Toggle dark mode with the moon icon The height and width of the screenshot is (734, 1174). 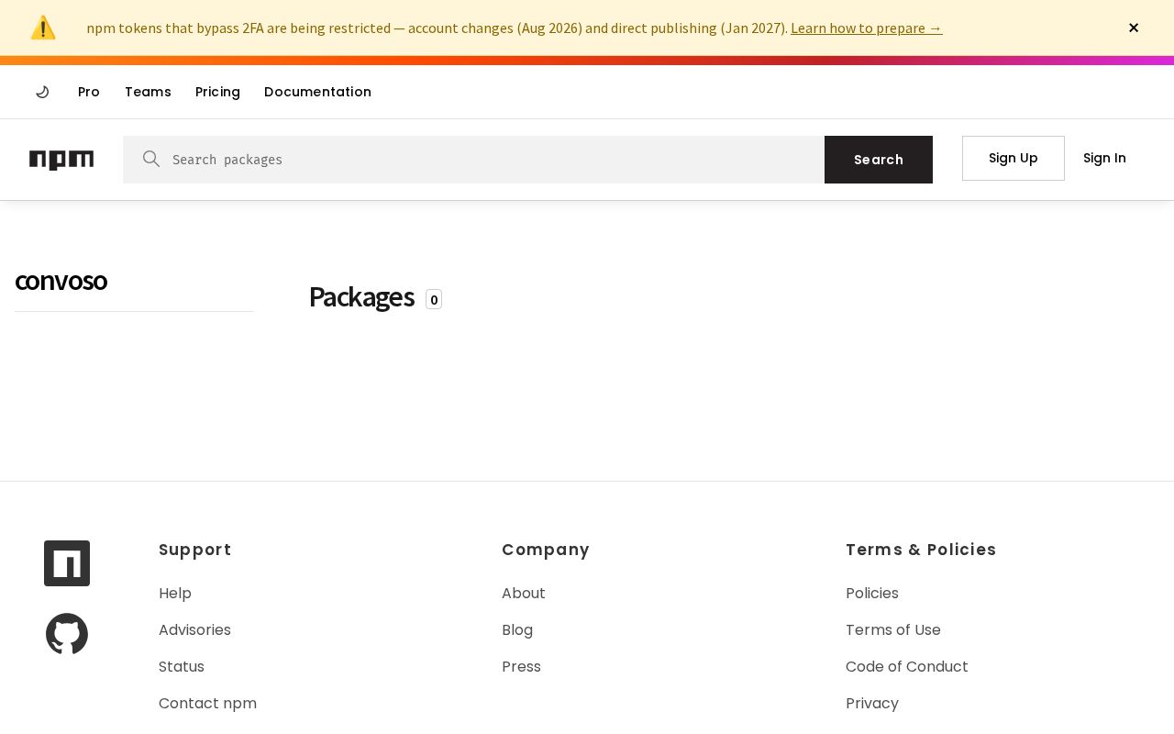42,92
